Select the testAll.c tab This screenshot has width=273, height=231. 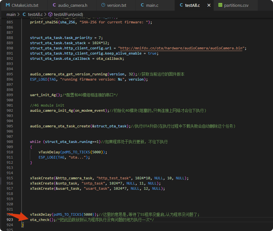click(192, 5)
